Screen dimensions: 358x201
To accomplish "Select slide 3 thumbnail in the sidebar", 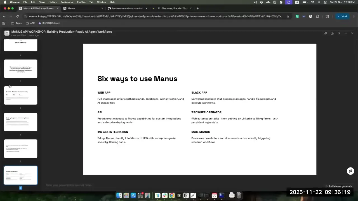I will 20,69.
